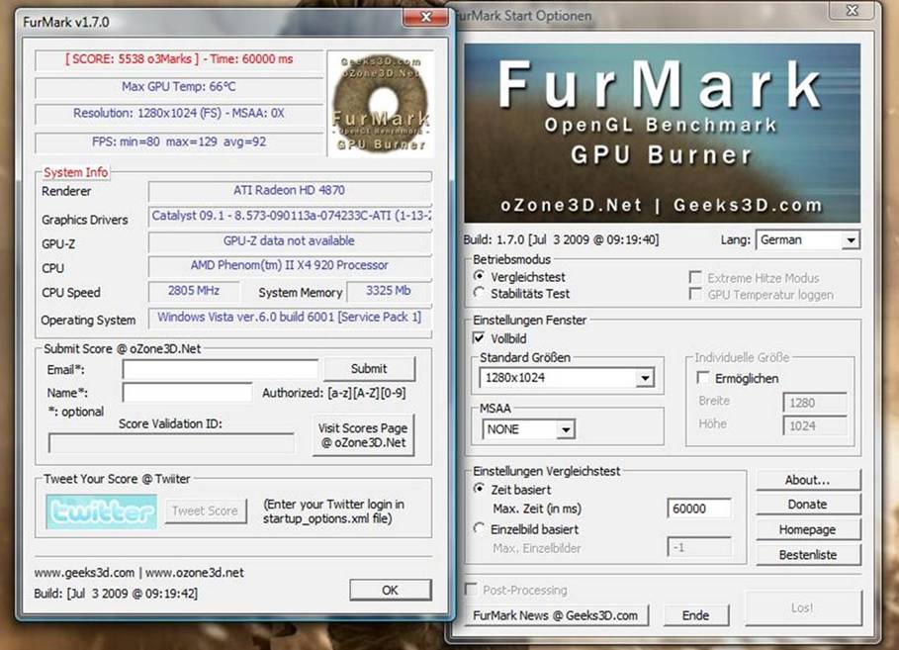Click the FurMark OpenGL Benchmark banner
This screenshot has height=650, width=899.
(x=663, y=134)
